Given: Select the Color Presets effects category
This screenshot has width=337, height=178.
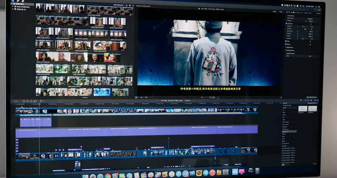Looking at the screenshot, I should (286, 122).
